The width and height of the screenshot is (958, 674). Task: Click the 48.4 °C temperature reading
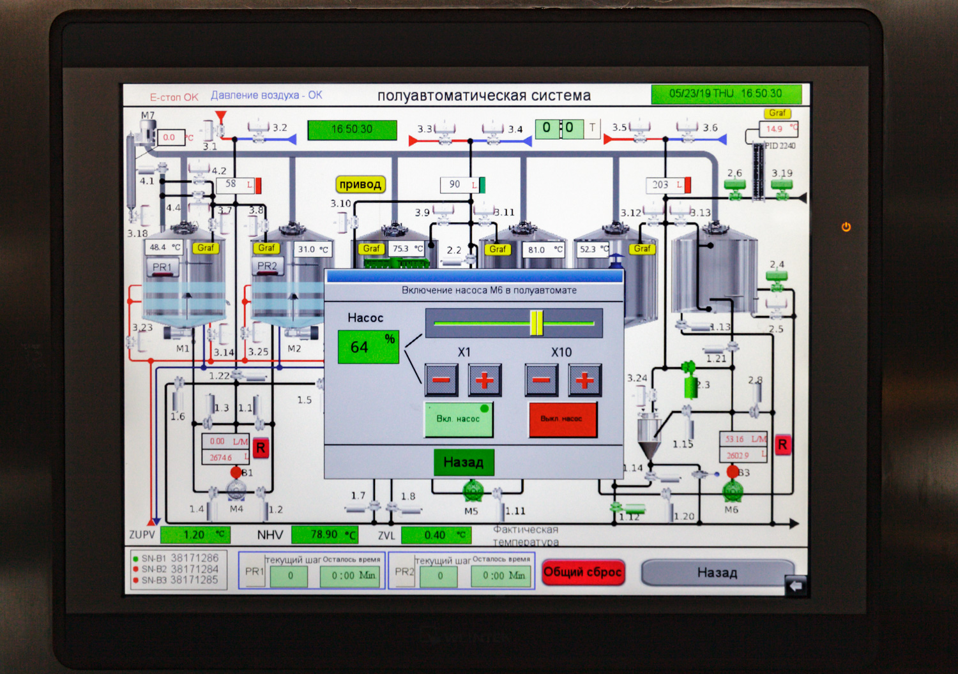click(164, 247)
